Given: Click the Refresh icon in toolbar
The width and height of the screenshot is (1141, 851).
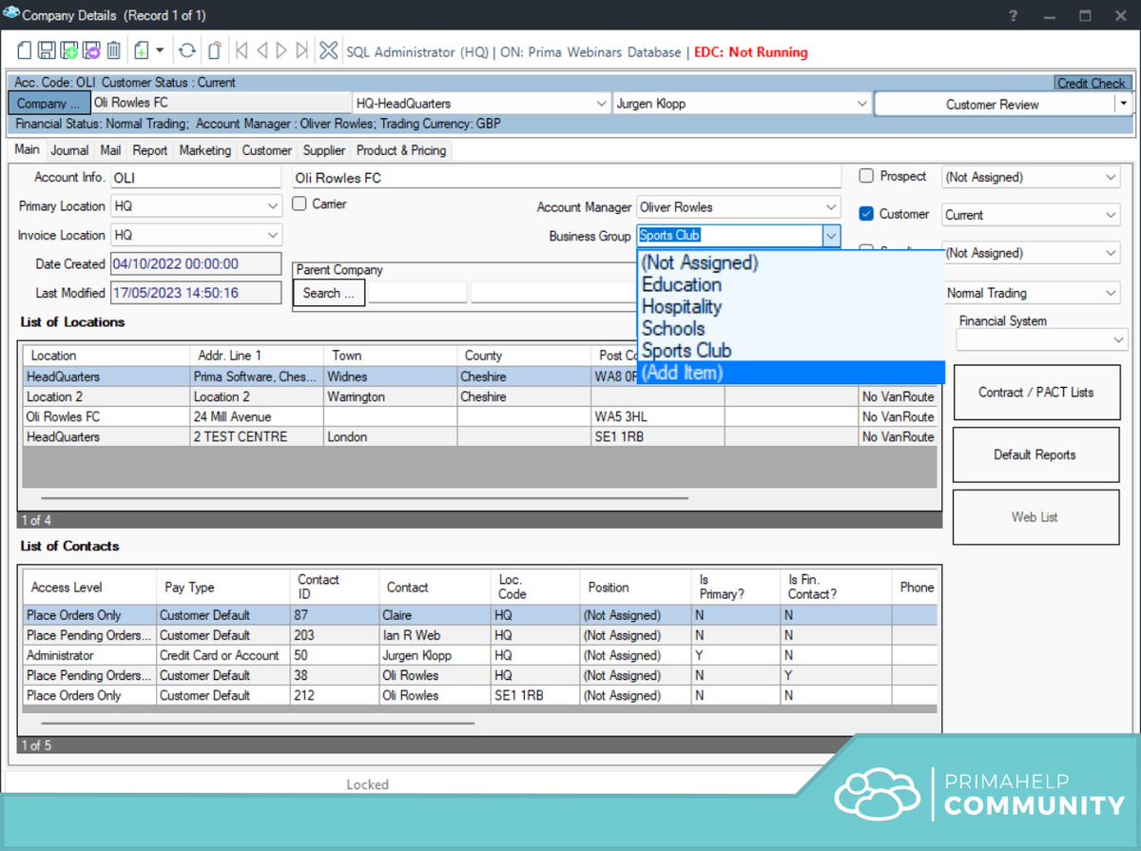Looking at the screenshot, I should pos(187,51).
